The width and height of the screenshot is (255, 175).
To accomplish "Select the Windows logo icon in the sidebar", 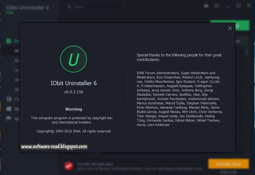I will pyautogui.click(x=9, y=109).
